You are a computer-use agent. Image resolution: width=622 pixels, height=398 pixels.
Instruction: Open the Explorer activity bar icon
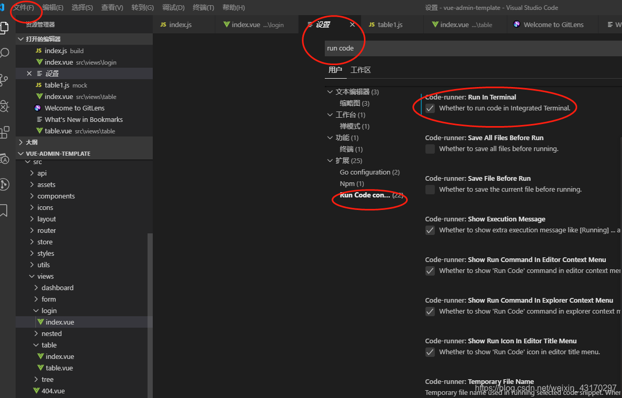(4, 28)
